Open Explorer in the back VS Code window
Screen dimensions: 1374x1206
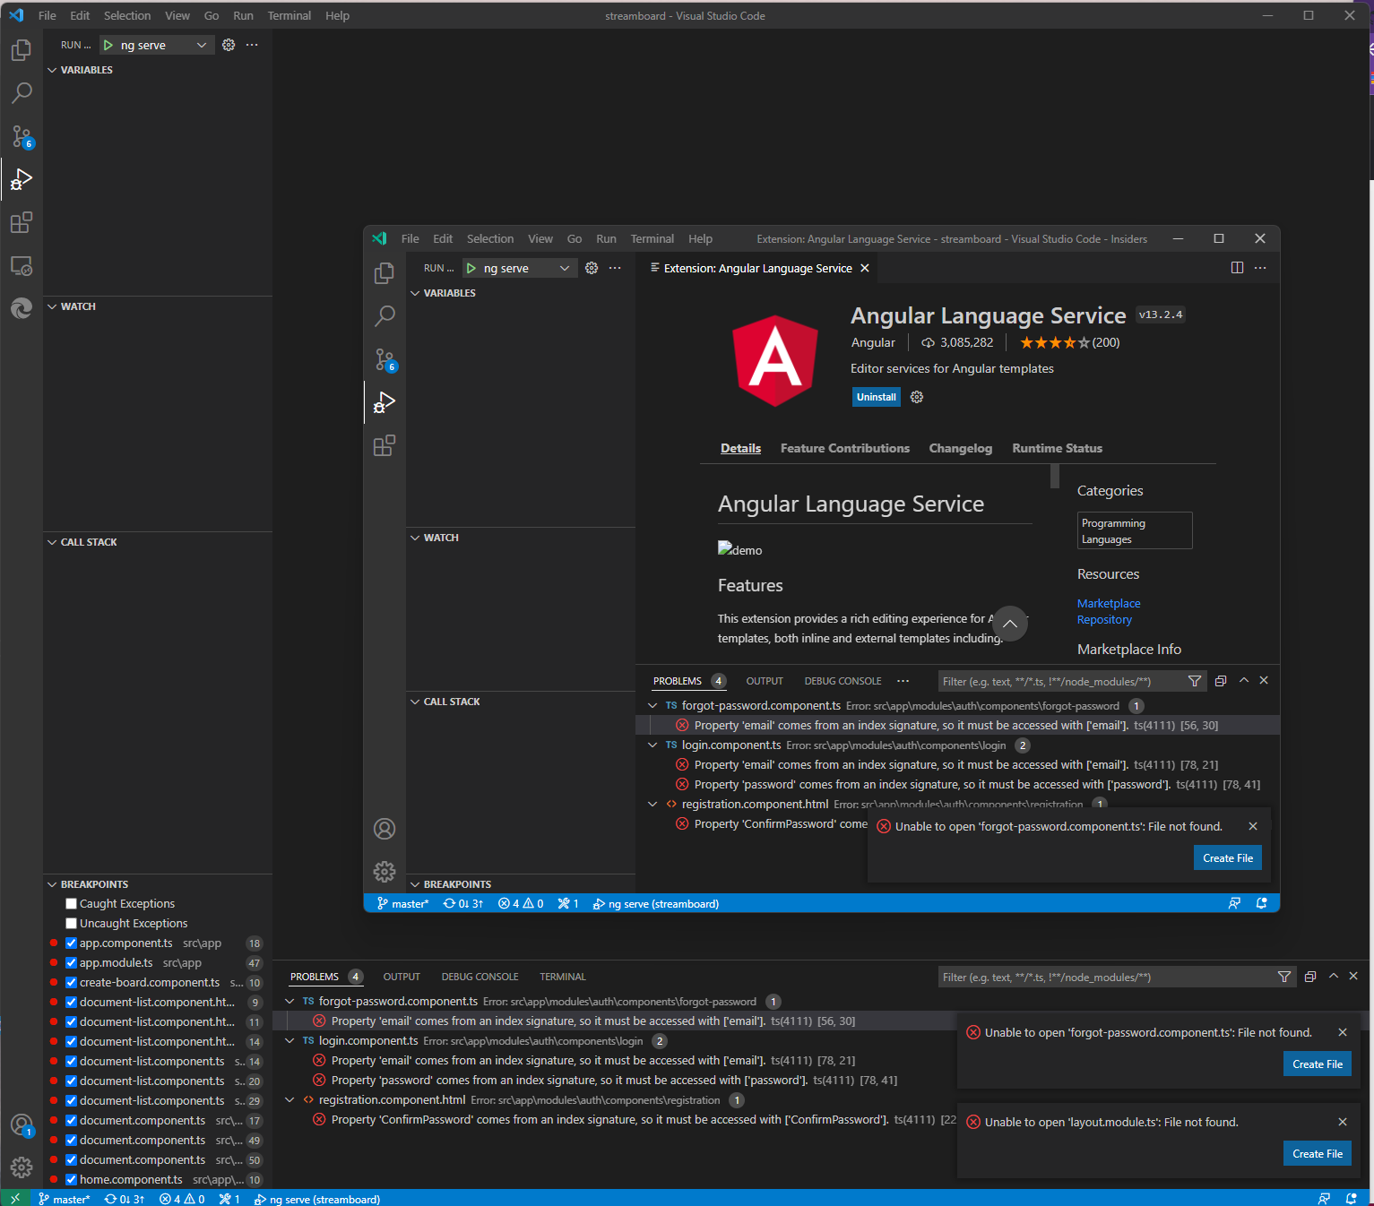(x=22, y=50)
